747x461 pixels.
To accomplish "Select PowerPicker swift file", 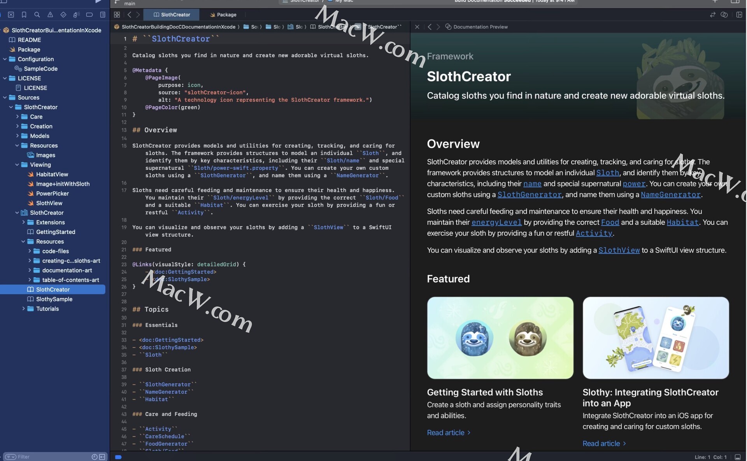I will click(52, 193).
